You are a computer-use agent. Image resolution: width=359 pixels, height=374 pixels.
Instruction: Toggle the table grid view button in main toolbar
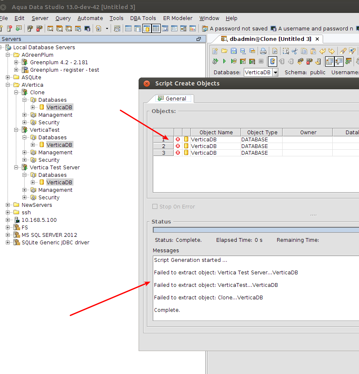(156, 29)
